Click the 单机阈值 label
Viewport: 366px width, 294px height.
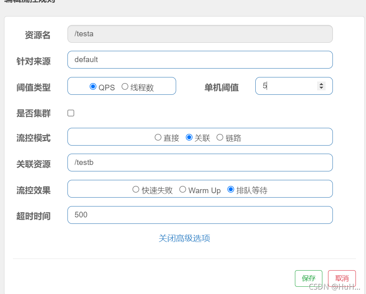tap(221, 88)
